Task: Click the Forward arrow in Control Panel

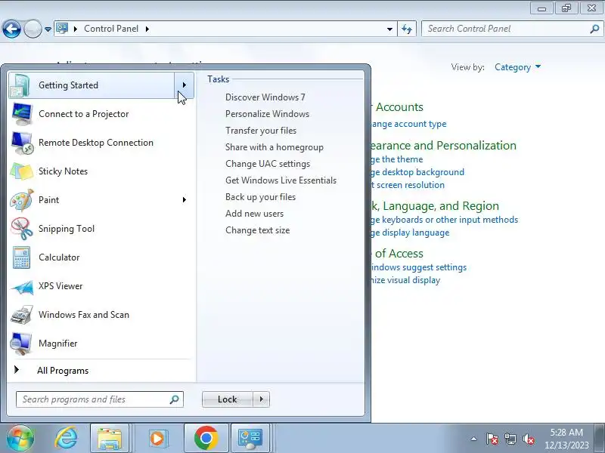Action: [x=33, y=29]
